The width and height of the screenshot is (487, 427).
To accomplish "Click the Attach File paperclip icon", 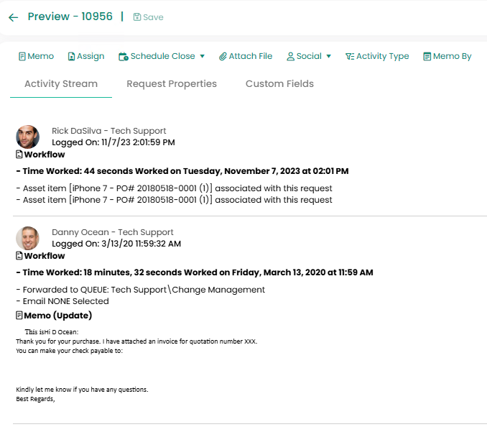I will (223, 56).
